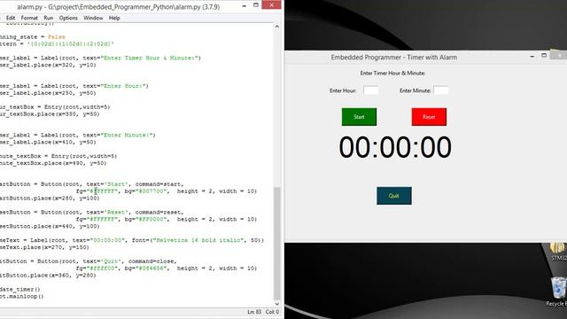Open the Window menu in IDLE
Image resolution: width=567 pixels, height=319 pixels.
pos(93,18)
